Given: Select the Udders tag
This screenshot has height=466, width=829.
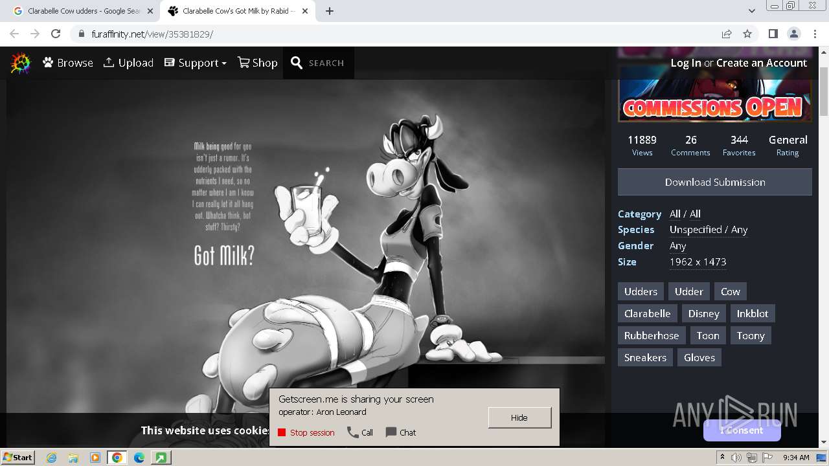Looking at the screenshot, I should (x=641, y=291).
